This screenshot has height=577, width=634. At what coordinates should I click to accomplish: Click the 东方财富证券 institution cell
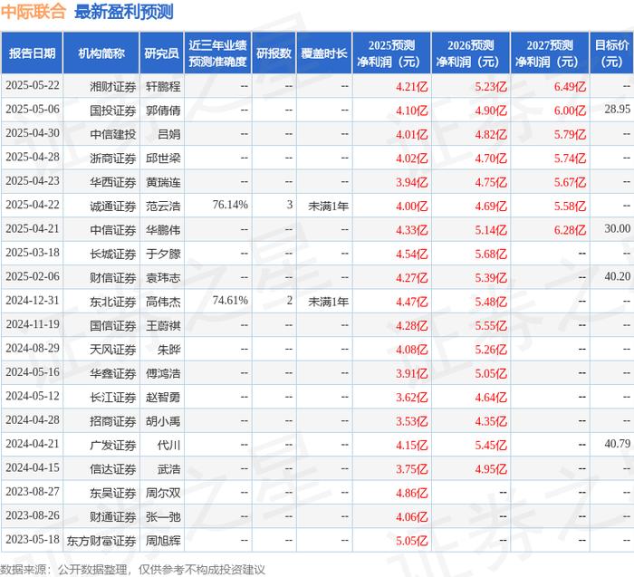101,540
